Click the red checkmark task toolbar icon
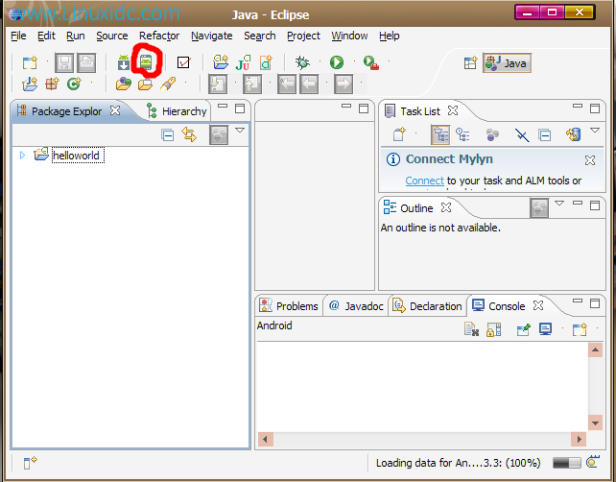Viewport: 616px width, 482px height. point(183,62)
